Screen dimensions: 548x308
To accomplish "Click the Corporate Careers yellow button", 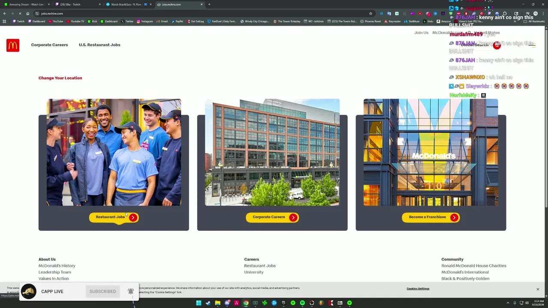I will [x=272, y=217].
